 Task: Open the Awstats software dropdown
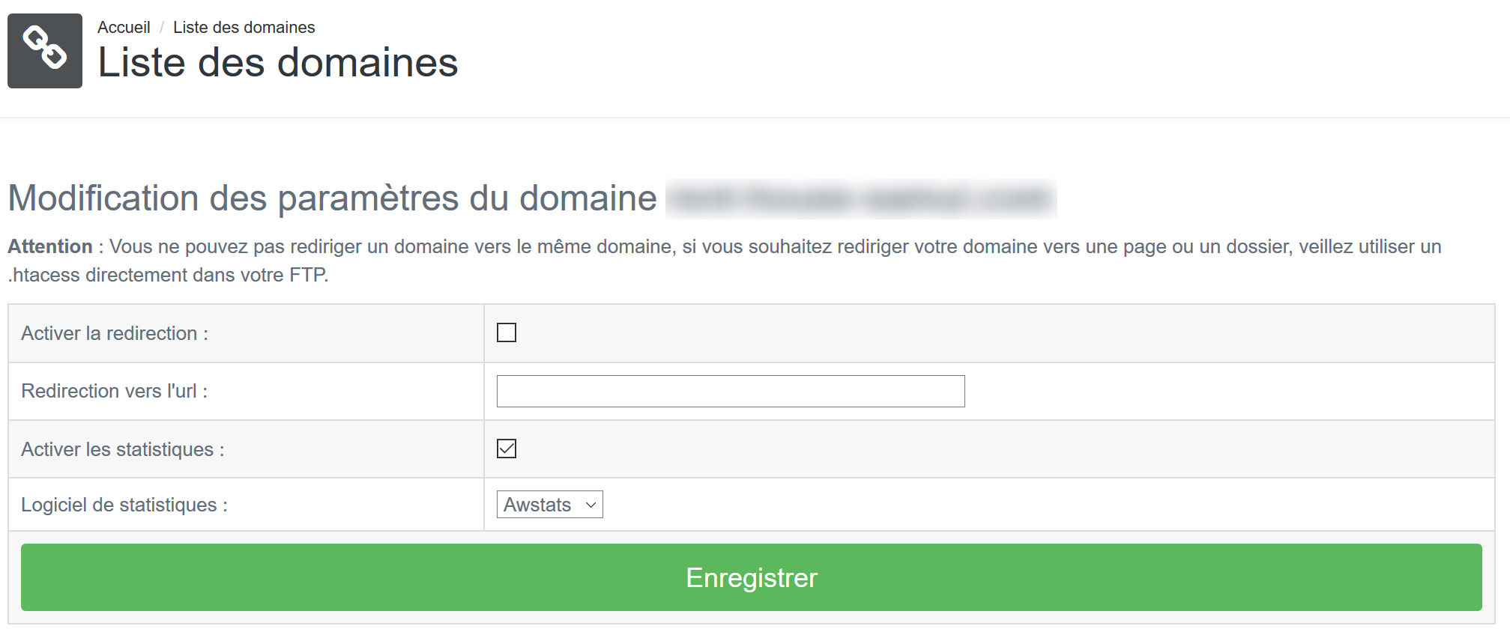tap(549, 505)
